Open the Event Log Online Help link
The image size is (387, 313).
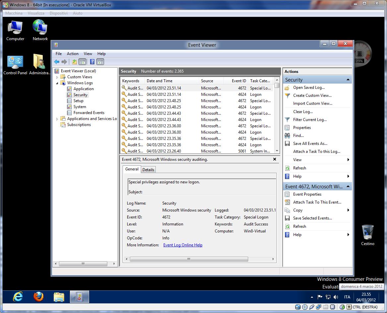[x=183, y=245]
